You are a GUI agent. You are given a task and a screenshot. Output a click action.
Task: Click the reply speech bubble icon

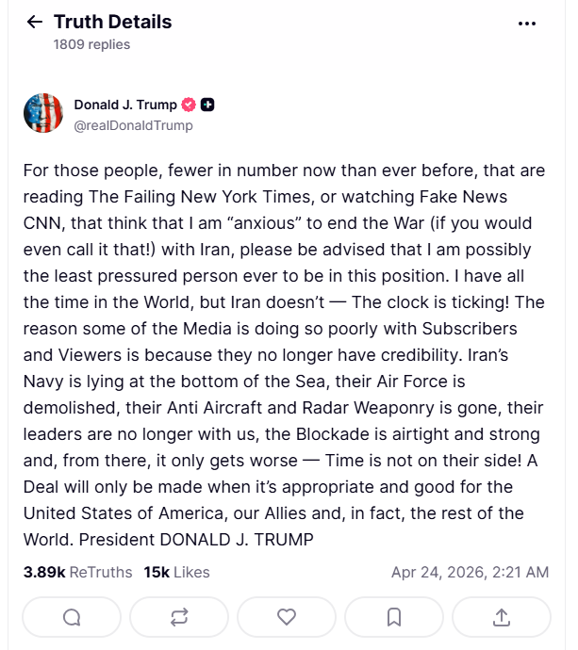pyautogui.click(x=72, y=617)
